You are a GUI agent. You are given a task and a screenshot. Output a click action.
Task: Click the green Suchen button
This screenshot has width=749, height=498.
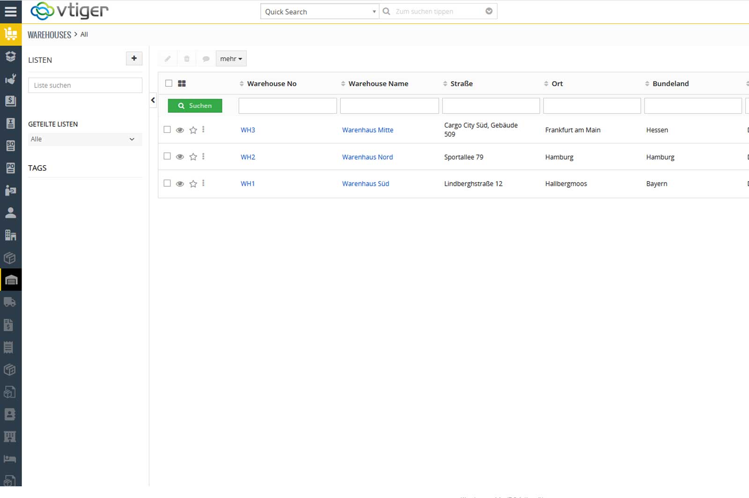(x=195, y=106)
